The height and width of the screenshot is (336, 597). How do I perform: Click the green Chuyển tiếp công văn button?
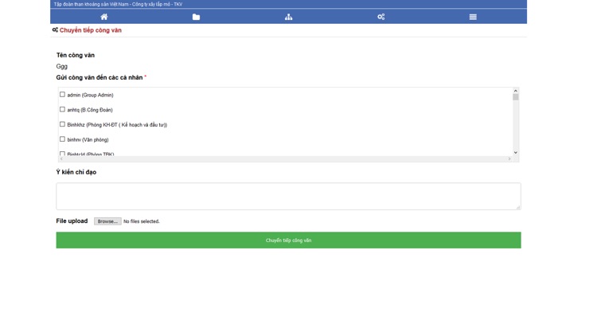point(289,240)
